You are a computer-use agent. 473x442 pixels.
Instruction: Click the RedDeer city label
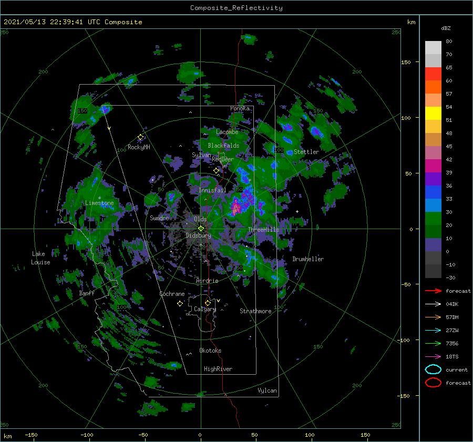(x=223, y=159)
